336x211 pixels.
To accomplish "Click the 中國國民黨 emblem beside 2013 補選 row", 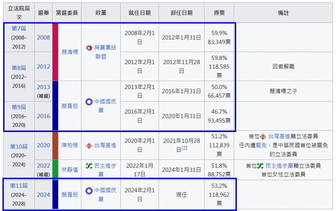I will [89, 102].
